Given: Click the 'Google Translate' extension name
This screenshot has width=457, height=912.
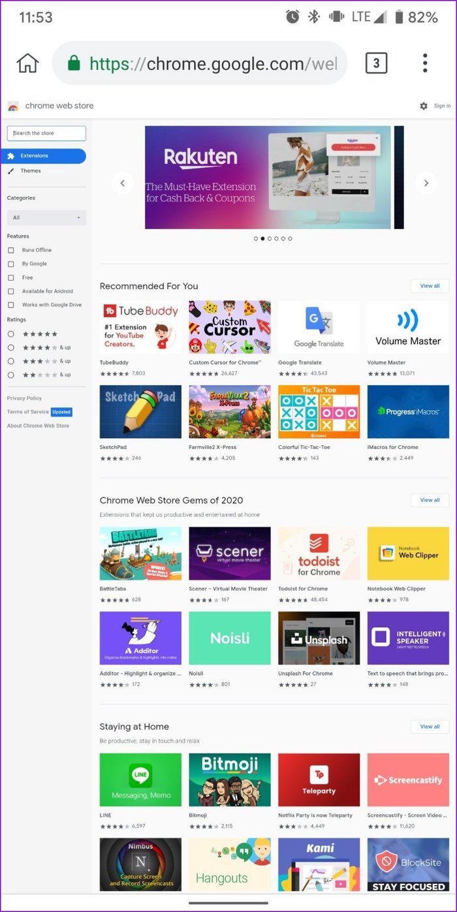Looking at the screenshot, I should [x=300, y=362].
